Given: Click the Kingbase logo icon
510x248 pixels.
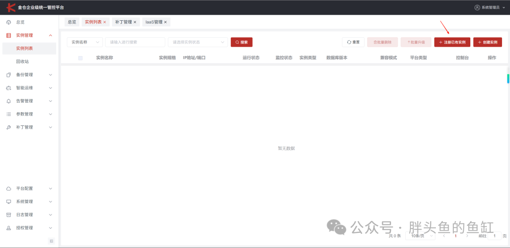Looking at the screenshot, I should coord(11,7).
